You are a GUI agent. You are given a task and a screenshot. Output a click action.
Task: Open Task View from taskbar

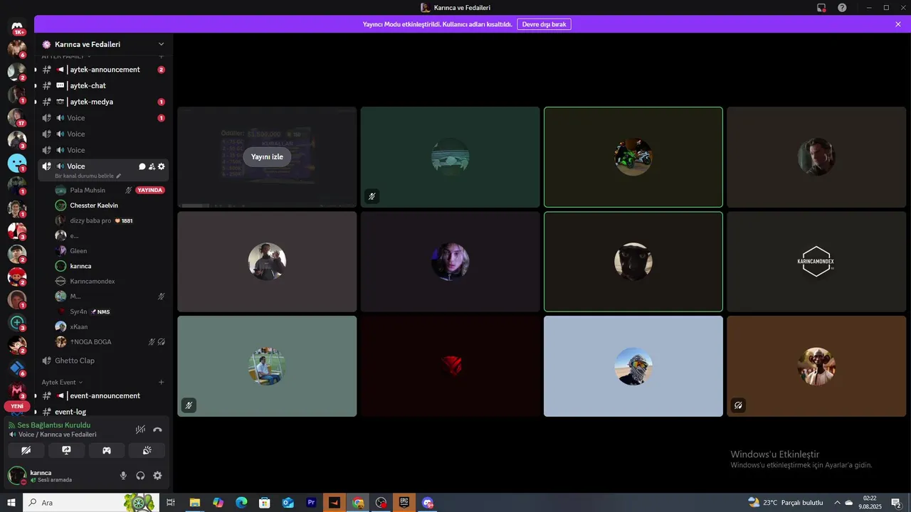tap(171, 503)
